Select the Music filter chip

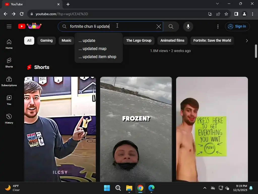tap(67, 41)
